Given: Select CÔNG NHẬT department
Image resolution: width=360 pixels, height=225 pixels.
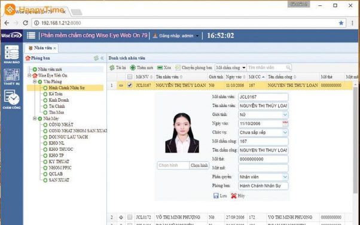Looking at the screenshot, I should coord(61,124).
